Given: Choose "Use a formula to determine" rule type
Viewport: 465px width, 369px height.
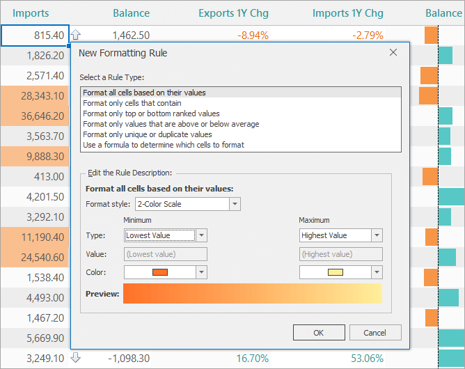Looking at the screenshot, I should point(163,145).
